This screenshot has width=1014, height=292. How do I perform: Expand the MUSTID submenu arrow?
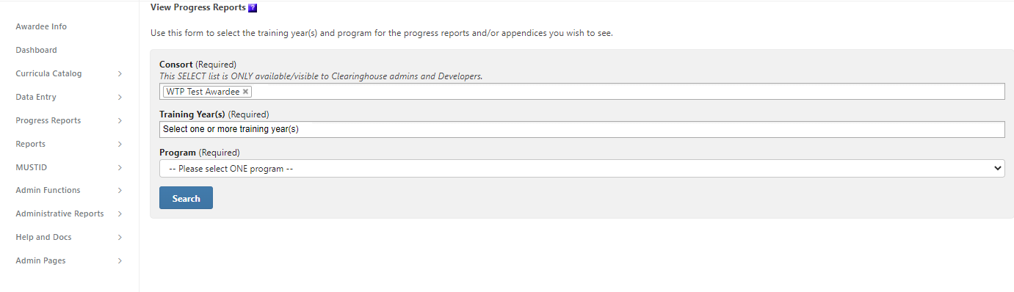[x=120, y=167]
